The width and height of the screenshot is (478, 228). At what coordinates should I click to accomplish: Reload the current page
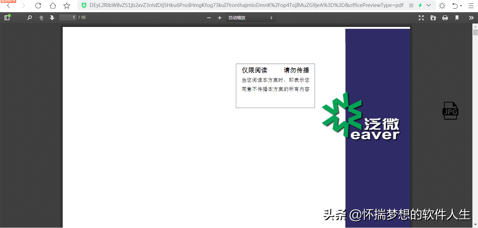tap(38, 6)
